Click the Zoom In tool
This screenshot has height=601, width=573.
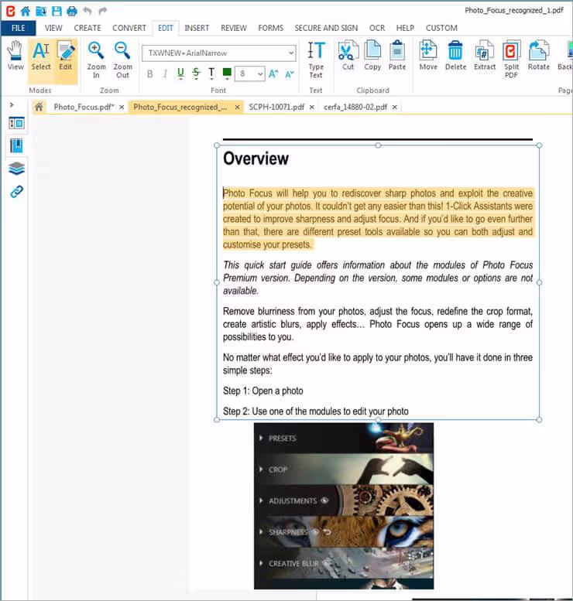pyautogui.click(x=96, y=60)
